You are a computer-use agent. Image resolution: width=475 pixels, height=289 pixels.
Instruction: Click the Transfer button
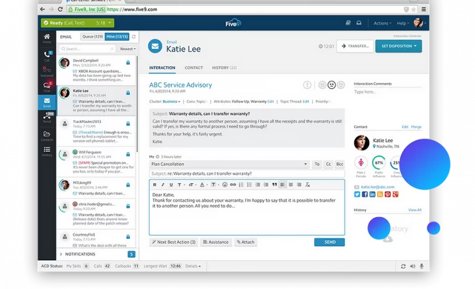click(x=355, y=46)
